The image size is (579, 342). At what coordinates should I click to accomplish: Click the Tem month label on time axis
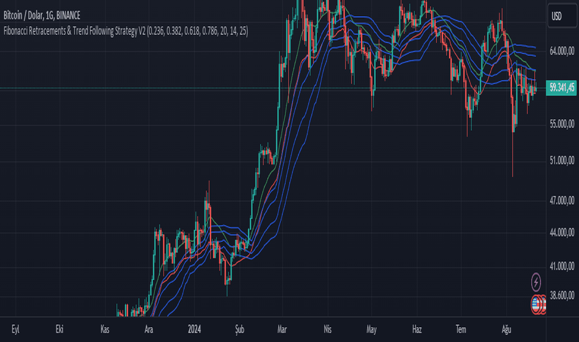coord(461,330)
